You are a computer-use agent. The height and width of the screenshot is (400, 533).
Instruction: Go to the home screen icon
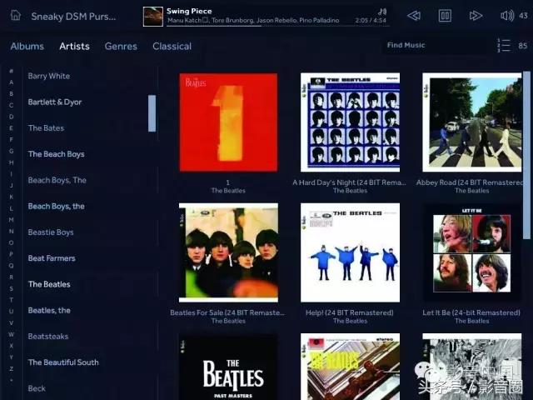point(16,15)
